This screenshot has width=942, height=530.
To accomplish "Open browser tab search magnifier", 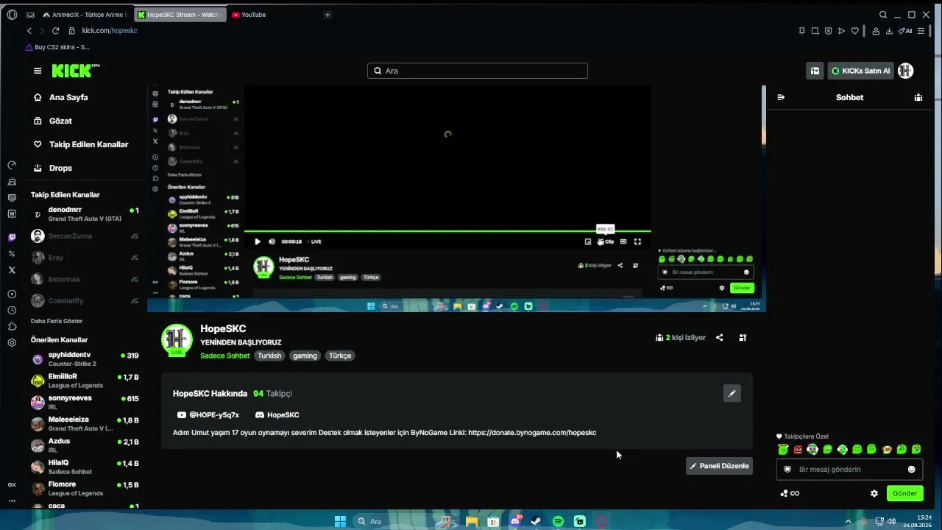I will 883,15.
